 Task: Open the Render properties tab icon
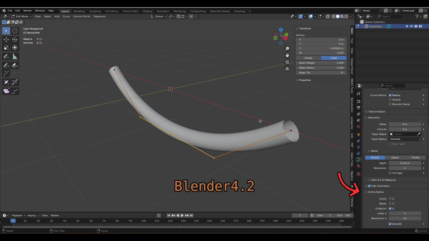(359, 101)
